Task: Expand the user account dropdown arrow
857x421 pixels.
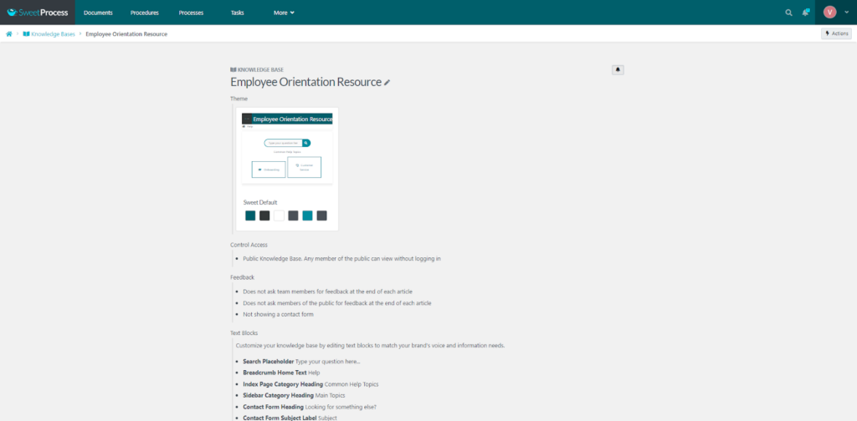Action: point(845,13)
